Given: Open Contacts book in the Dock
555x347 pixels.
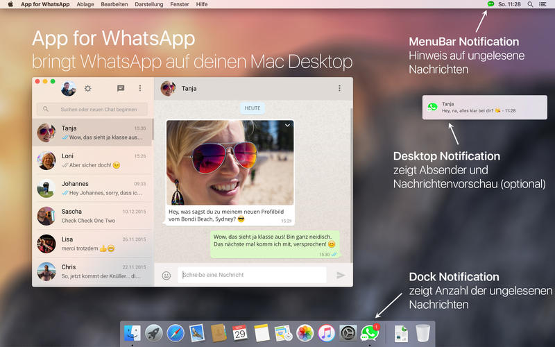Looking at the screenshot, I should pyautogui.click(x=219, y=333).
